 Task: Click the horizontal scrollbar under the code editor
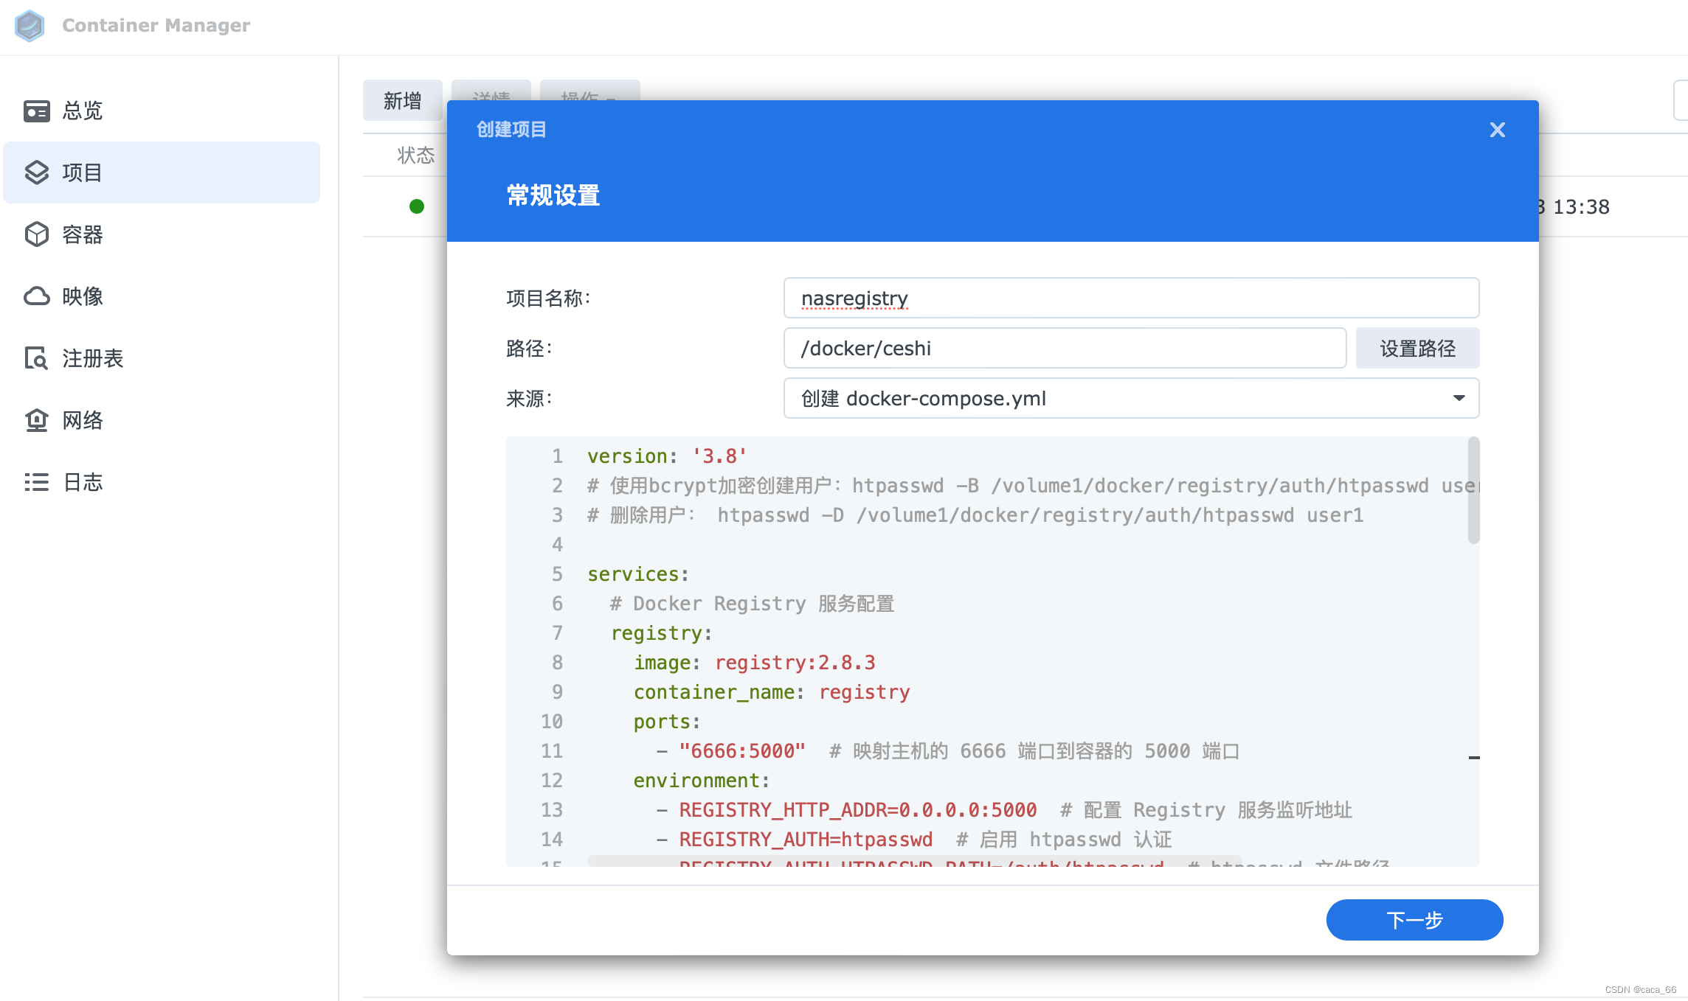click(x=913, y=860)
